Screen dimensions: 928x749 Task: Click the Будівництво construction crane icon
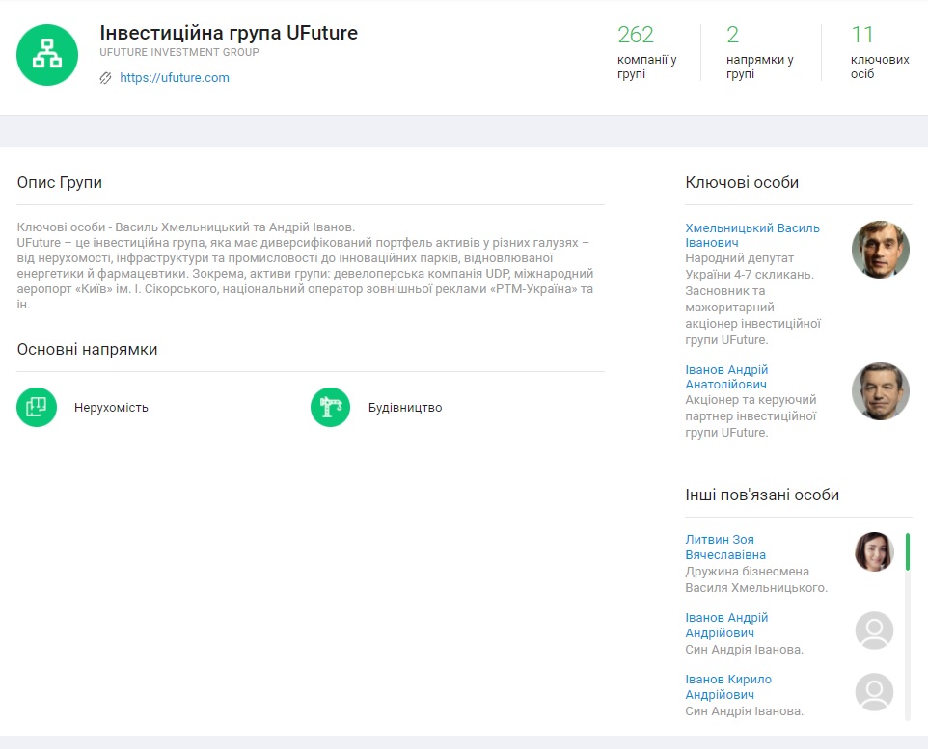[x=330, y=407]
